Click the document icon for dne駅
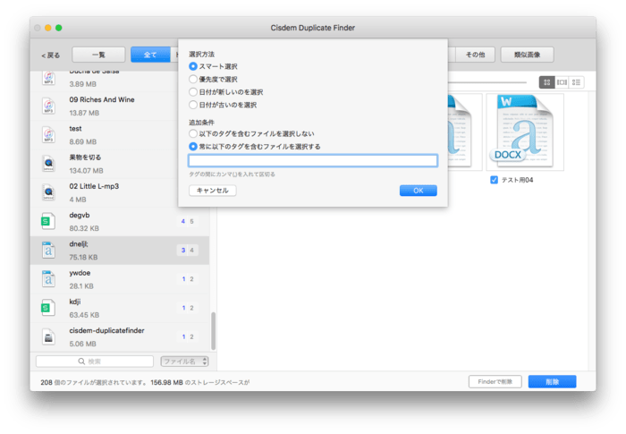 coord(48,251)
